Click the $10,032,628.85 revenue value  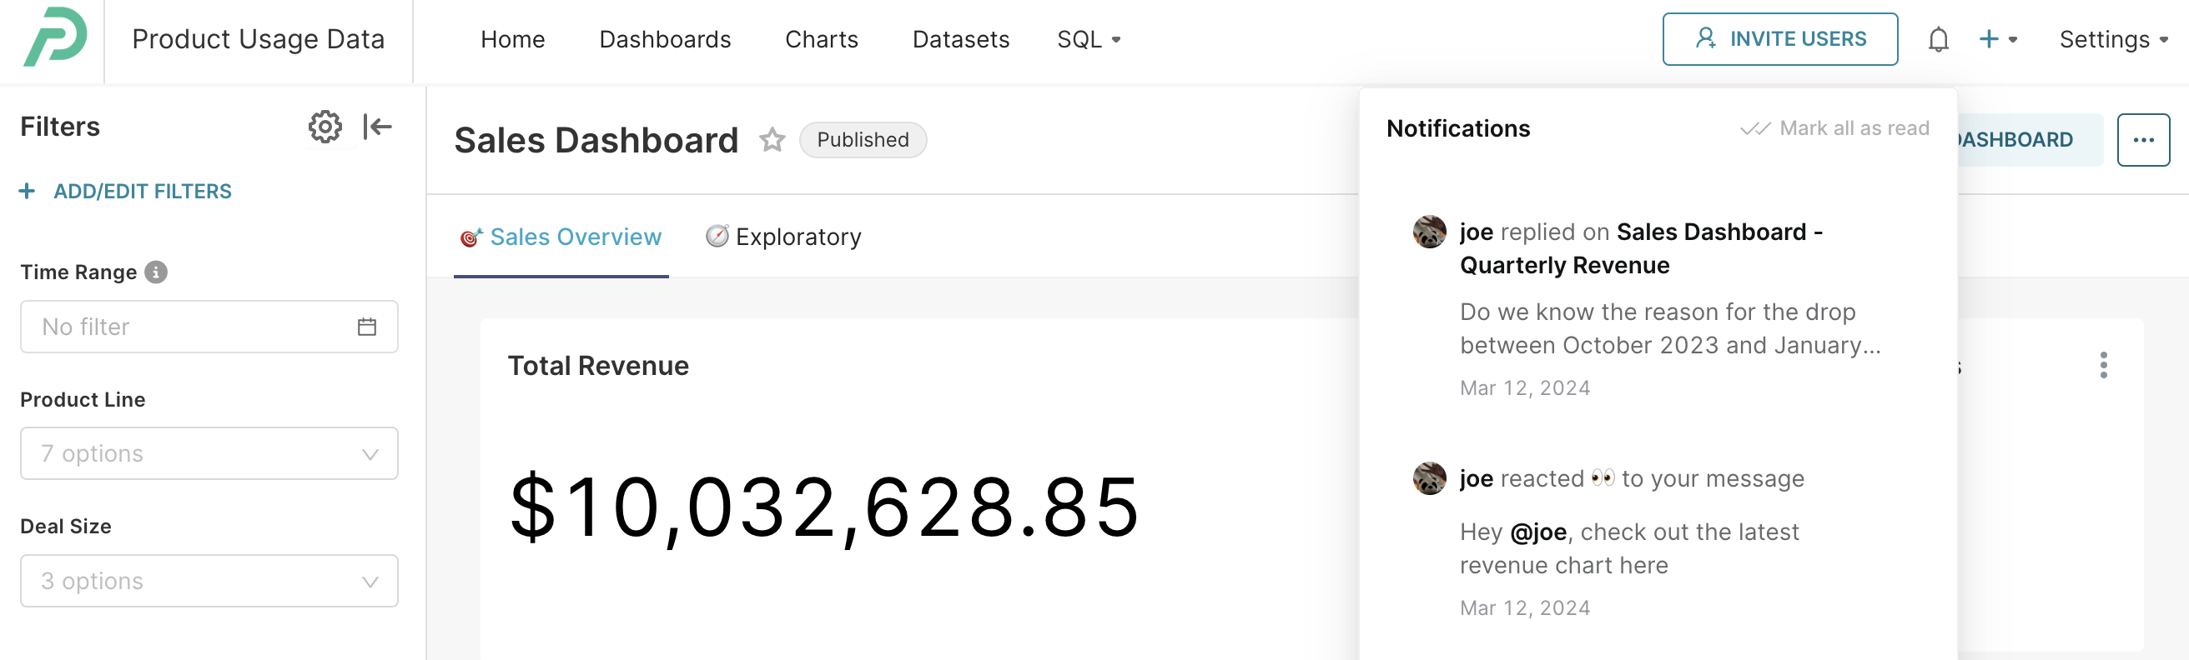click(x=823, y=507)
